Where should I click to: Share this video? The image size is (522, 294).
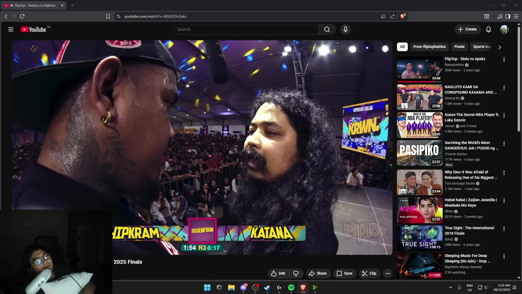318,274
